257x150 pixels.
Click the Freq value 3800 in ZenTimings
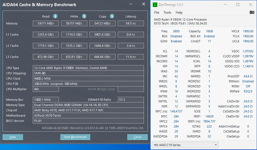[176, 31]
